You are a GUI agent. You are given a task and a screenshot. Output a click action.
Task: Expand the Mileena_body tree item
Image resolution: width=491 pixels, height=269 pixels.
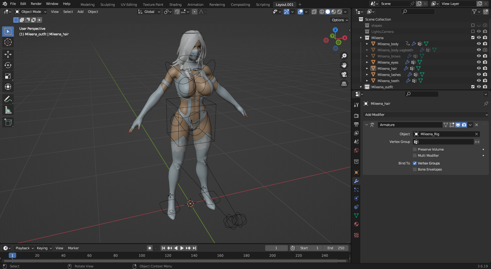pyautogui.click(x=367, y=44)
